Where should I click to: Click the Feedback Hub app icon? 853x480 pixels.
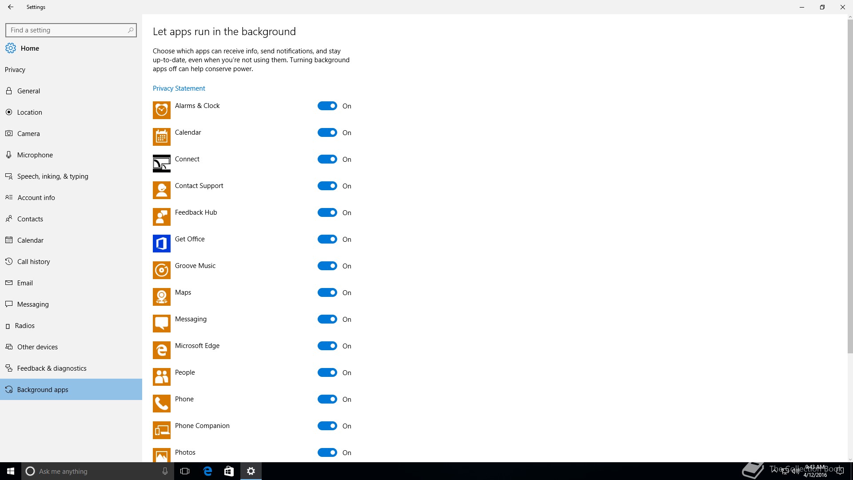click(162, 217)
